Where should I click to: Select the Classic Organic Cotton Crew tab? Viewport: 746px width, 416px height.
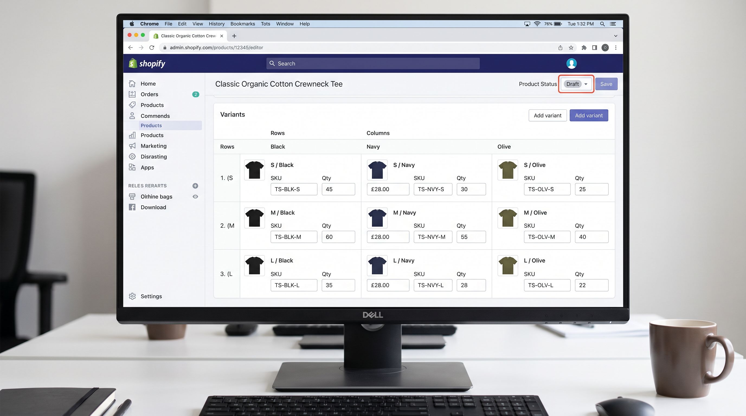[188, 36]
